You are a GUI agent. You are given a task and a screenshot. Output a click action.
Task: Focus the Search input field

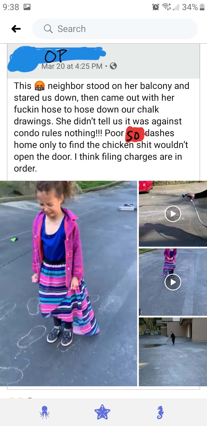coord(115,29)
